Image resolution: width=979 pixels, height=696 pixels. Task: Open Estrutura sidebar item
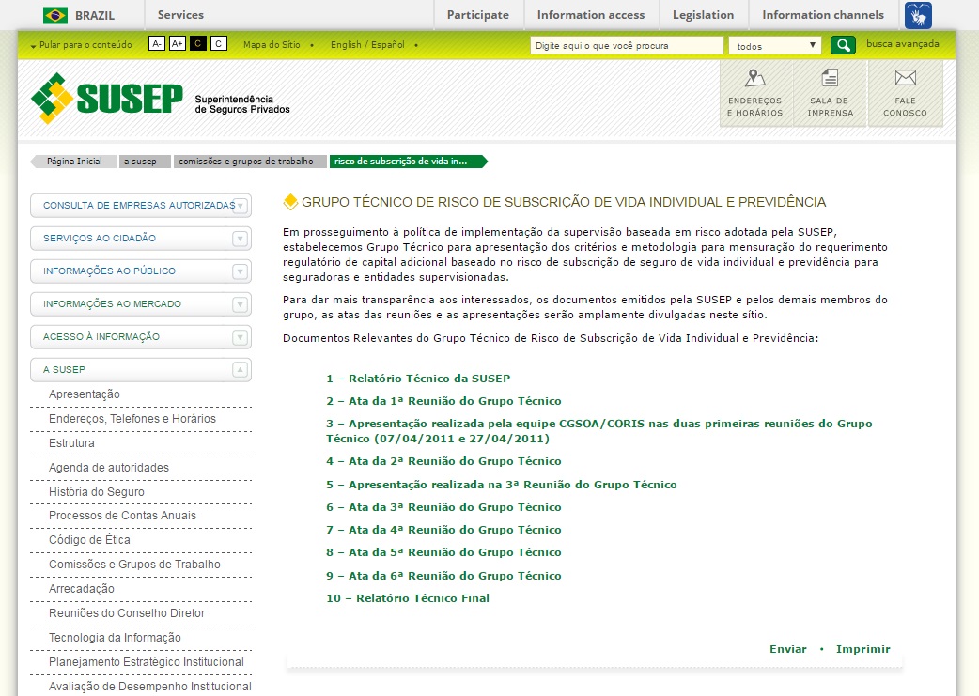point(71,443)
